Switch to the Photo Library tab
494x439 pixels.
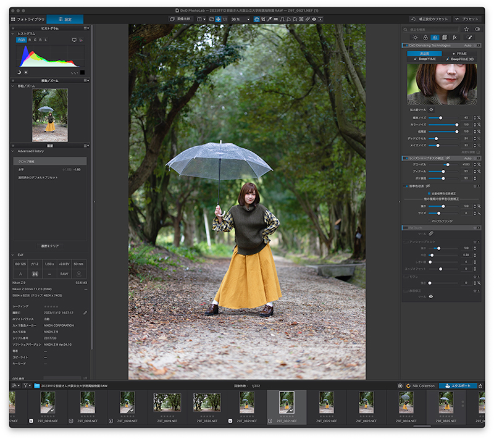pyautogui.click(x=28, y=19)
